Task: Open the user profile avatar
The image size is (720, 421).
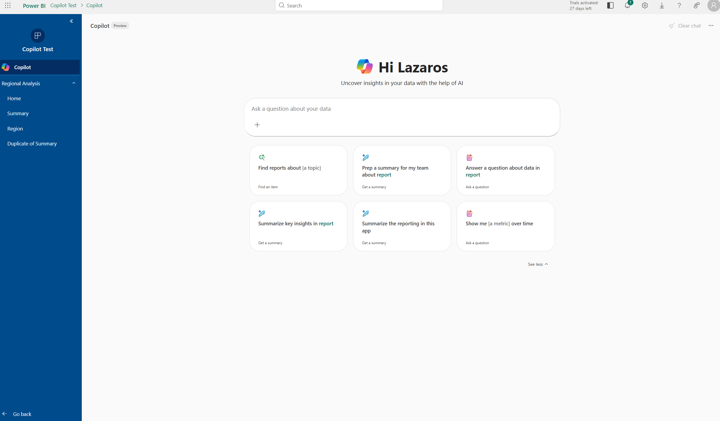Action: coord(713,5)
